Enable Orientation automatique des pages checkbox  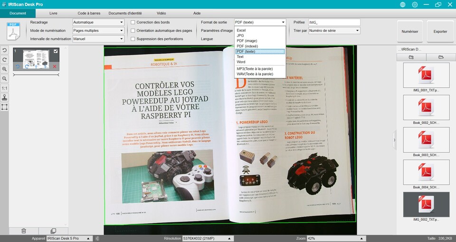pos(133,30)
